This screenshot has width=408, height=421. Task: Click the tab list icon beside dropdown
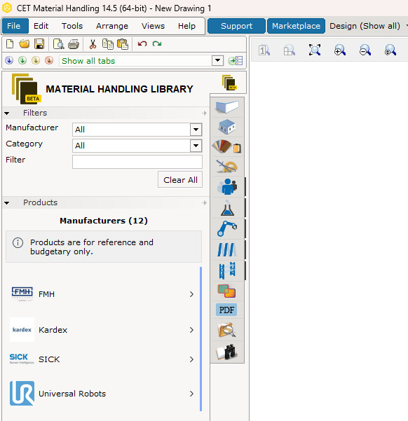point(236,61)
